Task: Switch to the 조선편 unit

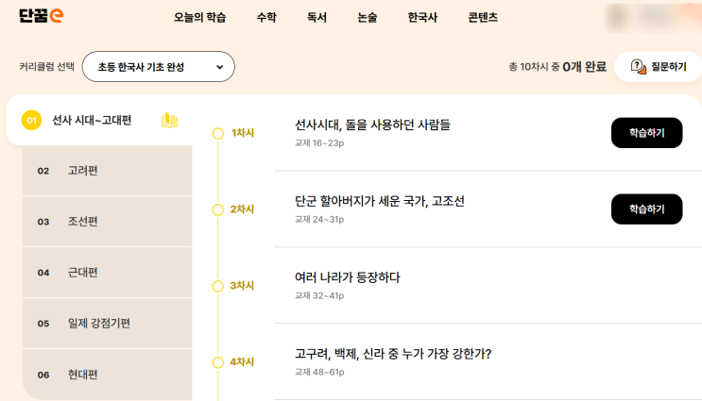Action: pos(83,222)
